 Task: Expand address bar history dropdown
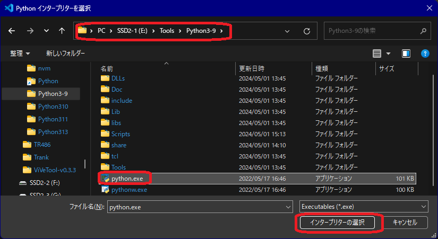pyautogui.click(x=287, y=31)
